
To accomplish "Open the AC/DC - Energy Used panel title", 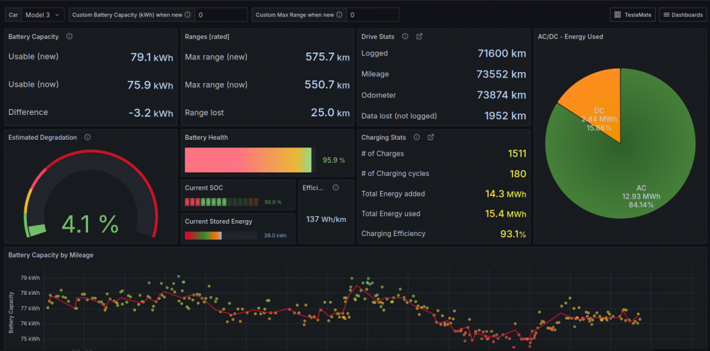I will (570, 37).
